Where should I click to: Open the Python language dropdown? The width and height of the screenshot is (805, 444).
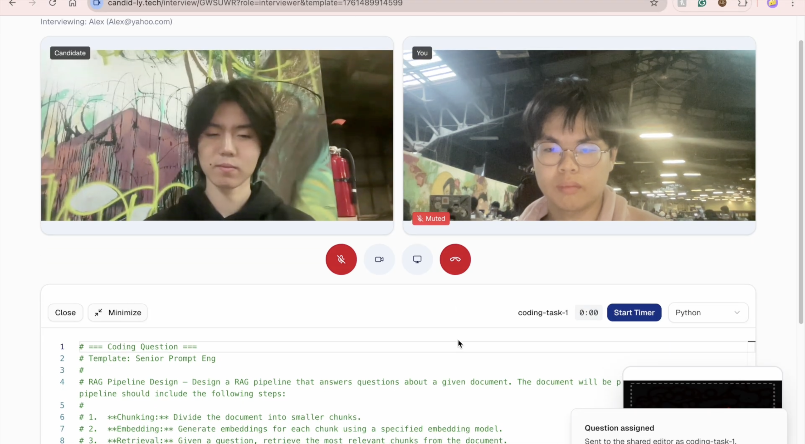click(x=708, y=312)
